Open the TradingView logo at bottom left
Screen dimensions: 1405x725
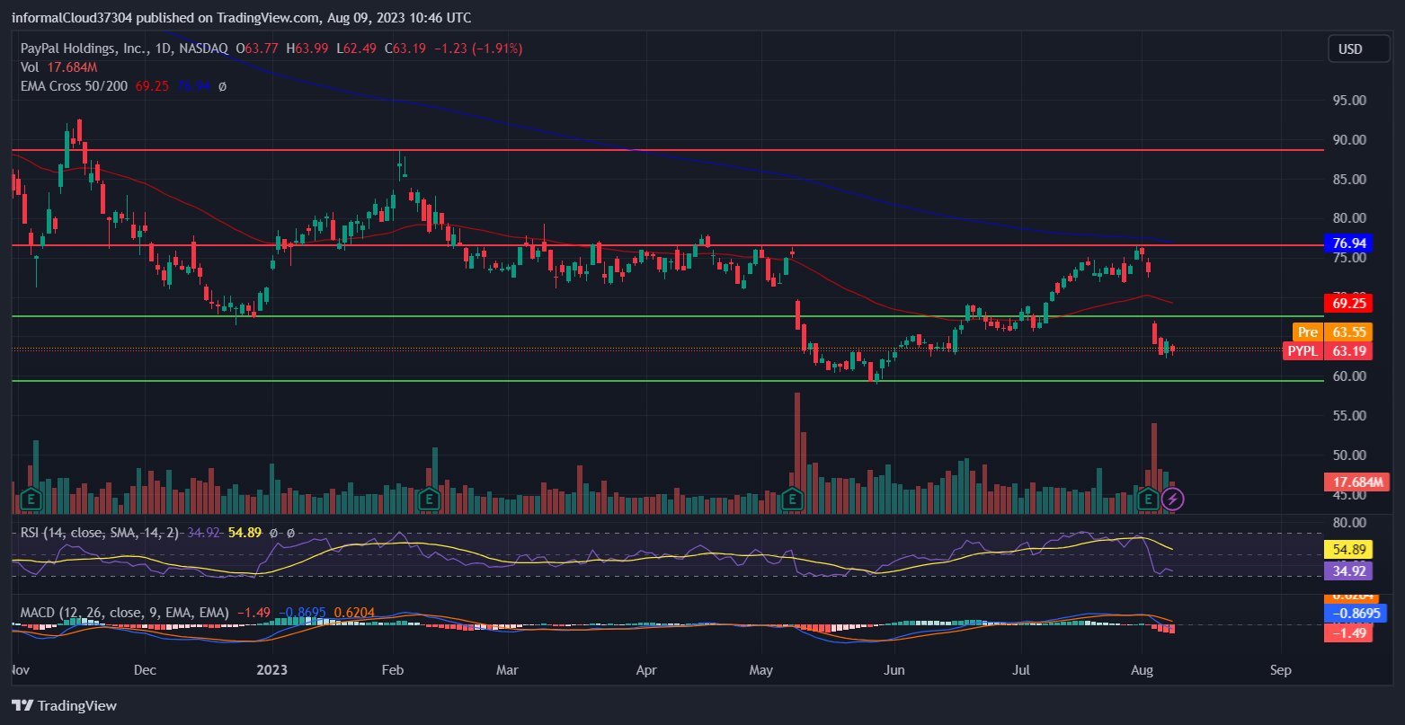pyautogui.click(x=64, y=705)
